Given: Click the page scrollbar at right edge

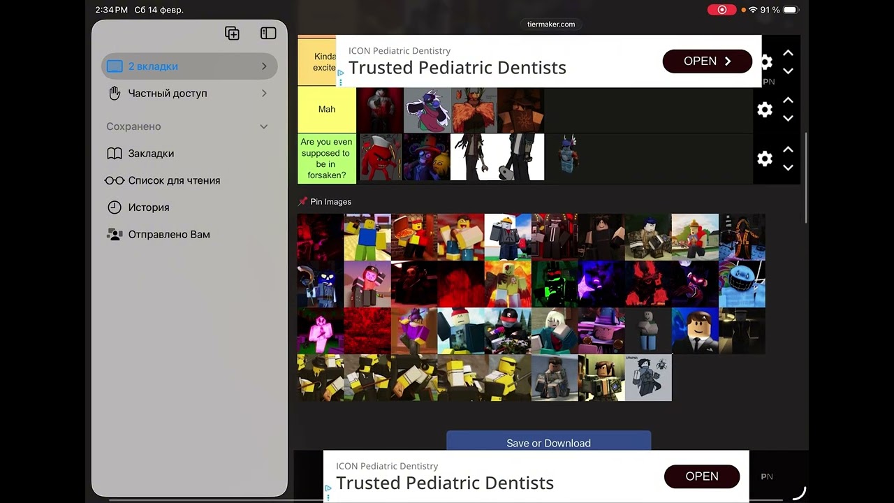Looking at the screenshot, I should 805,178.
